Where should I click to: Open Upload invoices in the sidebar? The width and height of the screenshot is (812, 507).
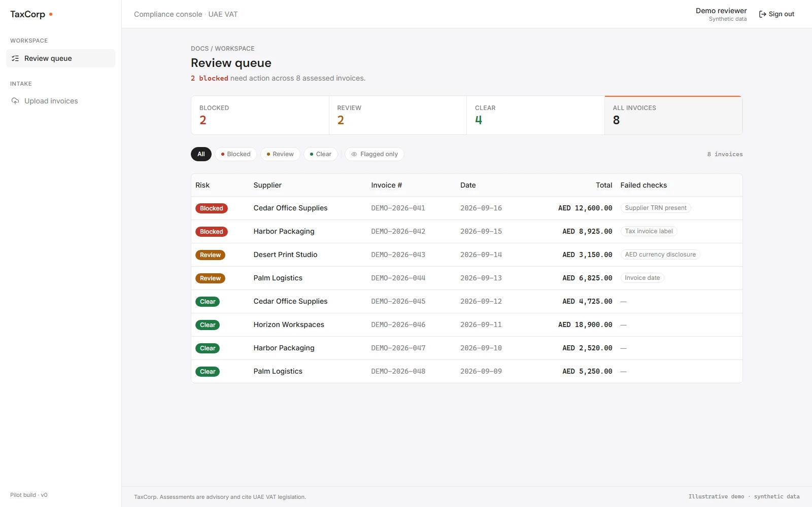(x=60, y=101)
